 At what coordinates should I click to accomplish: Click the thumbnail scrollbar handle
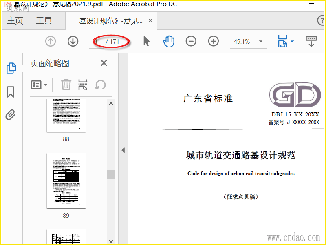111,174
